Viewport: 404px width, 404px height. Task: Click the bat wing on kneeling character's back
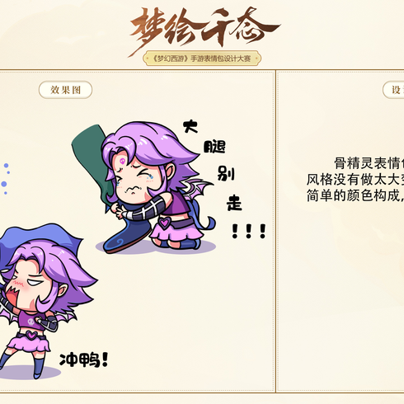[196, 186]
